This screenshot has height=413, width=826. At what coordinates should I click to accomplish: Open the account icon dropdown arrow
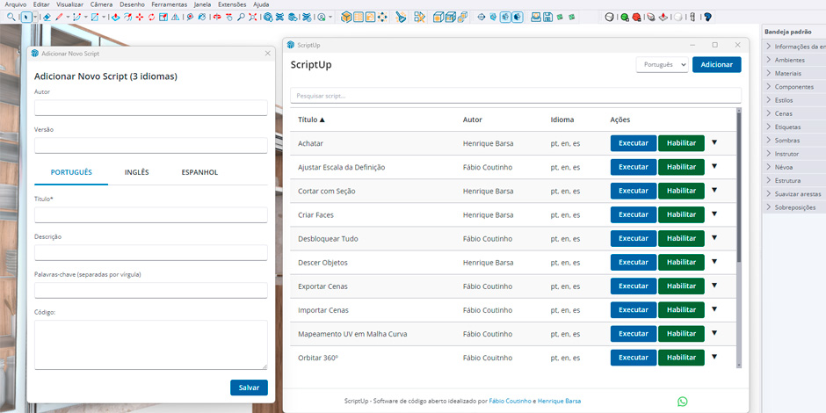[x=330, y=17]
